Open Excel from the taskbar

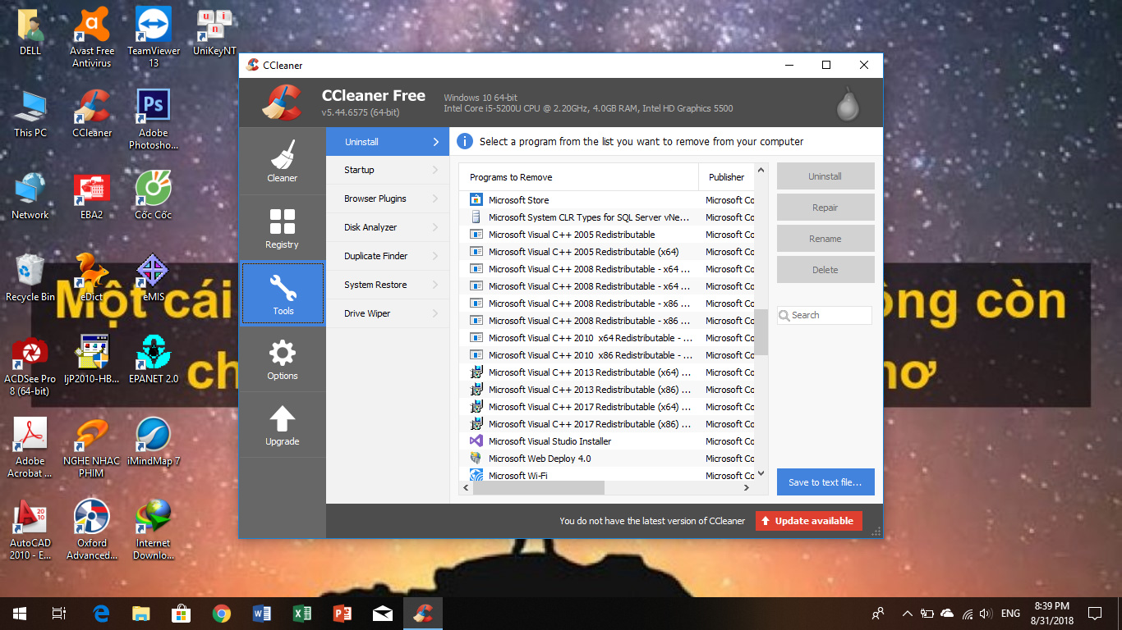tap(301, 613)
